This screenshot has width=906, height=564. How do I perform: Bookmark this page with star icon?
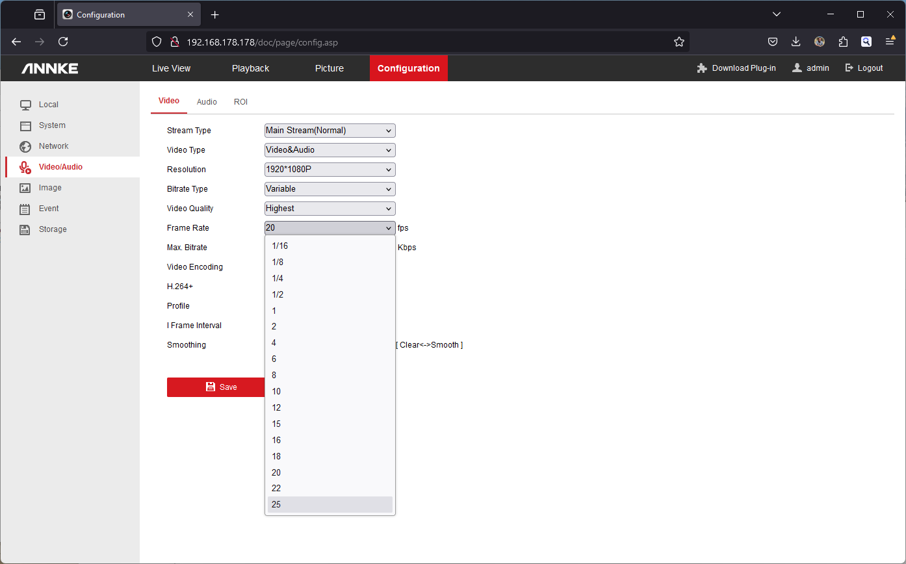click(679, 42)
